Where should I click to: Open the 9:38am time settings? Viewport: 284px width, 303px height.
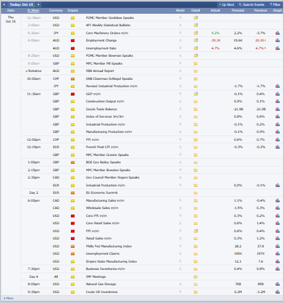click(34, 11)
